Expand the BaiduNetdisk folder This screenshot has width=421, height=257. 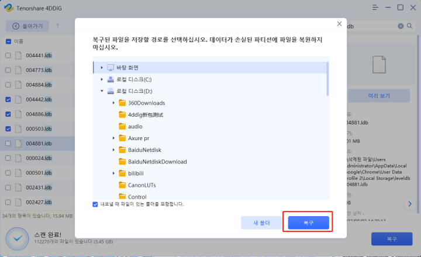pyautogui.click(x=113, y=150)
